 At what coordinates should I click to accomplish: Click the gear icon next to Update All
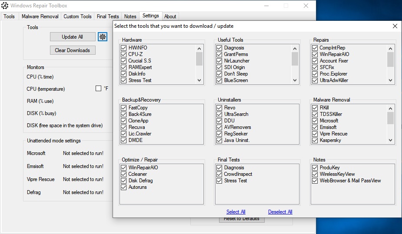pos(103,37)
